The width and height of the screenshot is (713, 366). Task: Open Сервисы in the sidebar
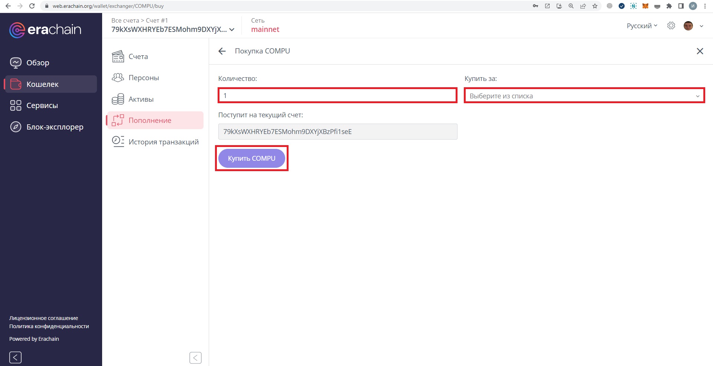[42, 105]
